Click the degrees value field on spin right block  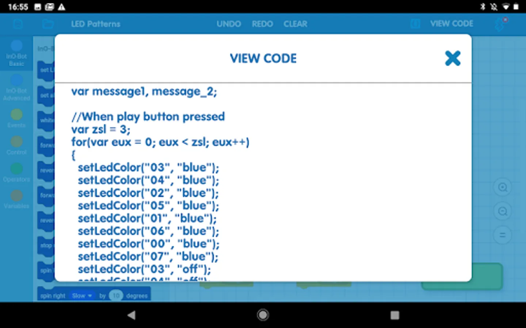[x=115, y=296]
